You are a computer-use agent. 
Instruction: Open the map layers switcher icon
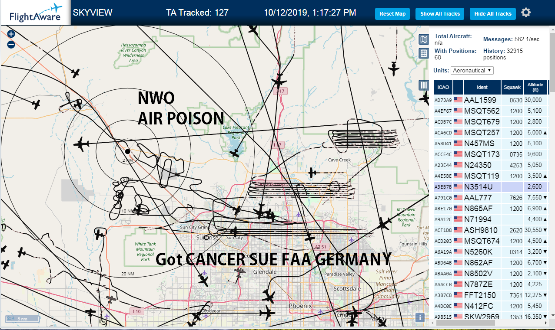tap(424, 40)
